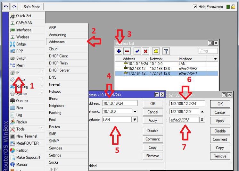
Task: Click Make Supout.rif in sidebar
Action: 27,158
